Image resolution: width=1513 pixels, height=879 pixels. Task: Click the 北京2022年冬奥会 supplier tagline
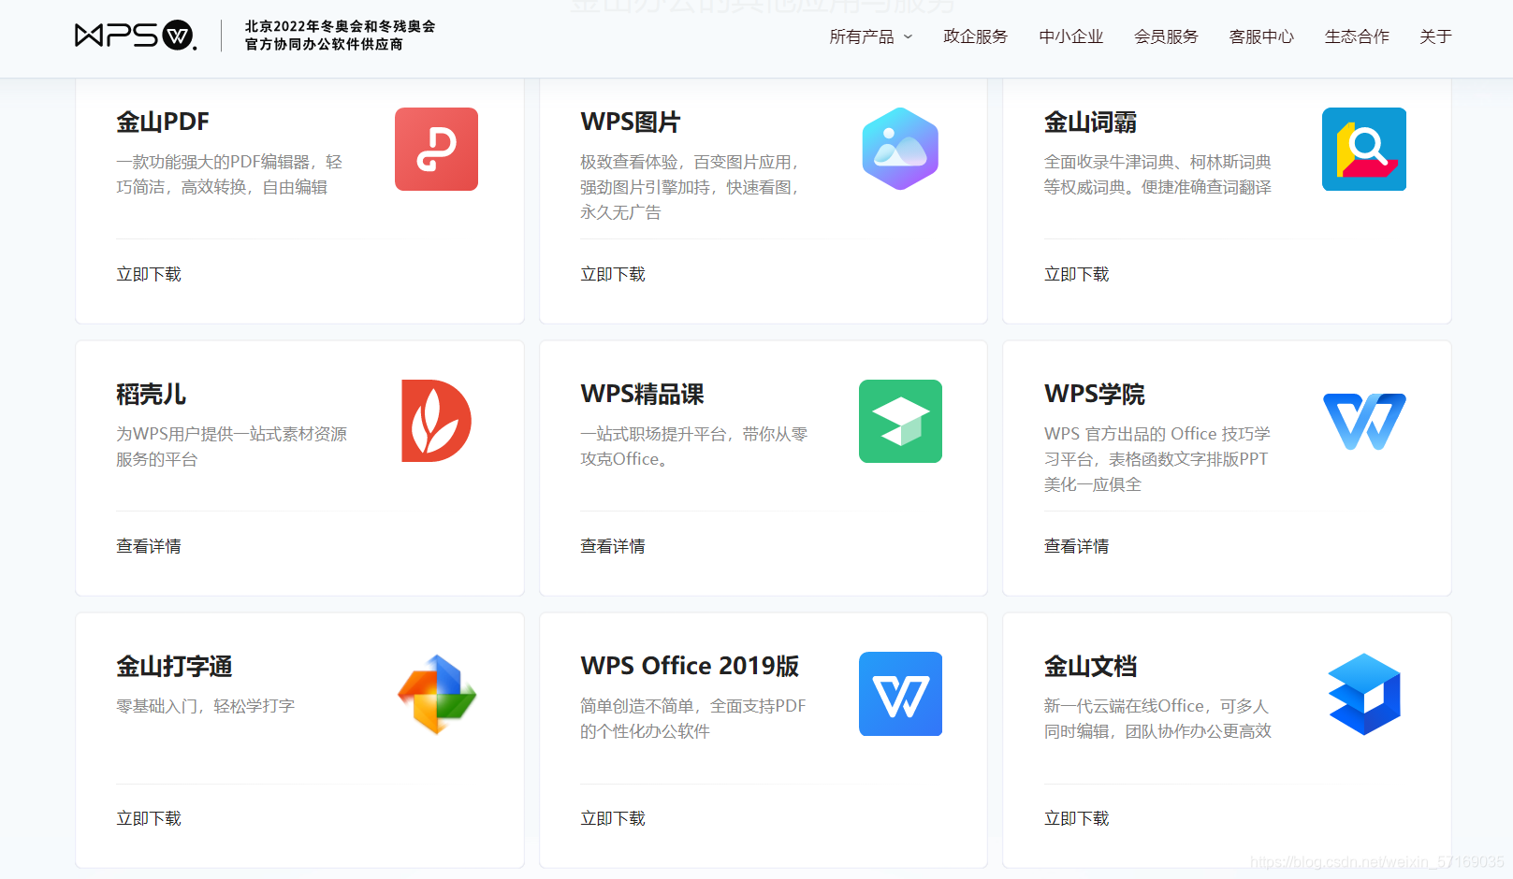pyautogui.click(x=341, y=36)
